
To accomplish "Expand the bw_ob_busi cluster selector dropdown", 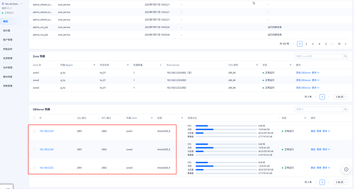I will [21, 4].
